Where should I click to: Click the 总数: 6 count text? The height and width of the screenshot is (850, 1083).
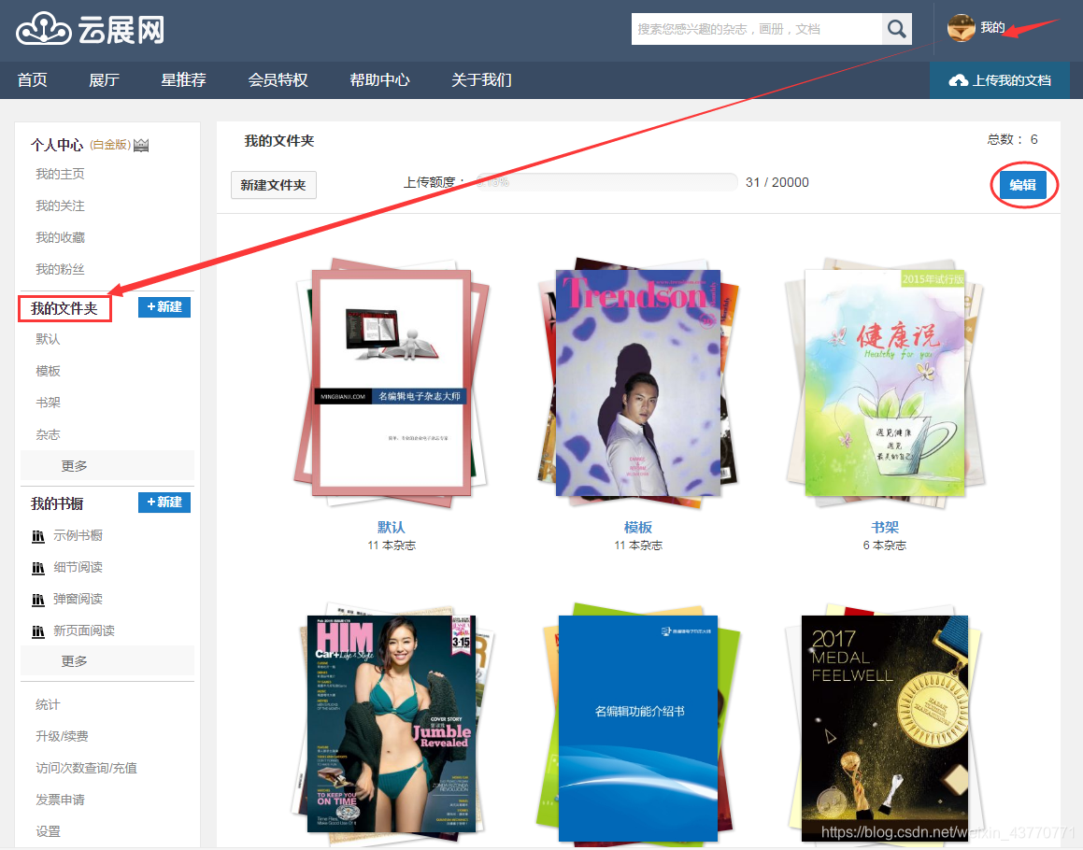(x=1013, y=139)
